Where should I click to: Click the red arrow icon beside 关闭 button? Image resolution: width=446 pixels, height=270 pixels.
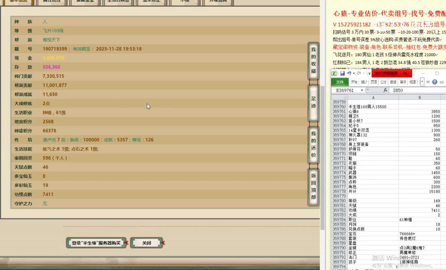[x=162, y=243]
